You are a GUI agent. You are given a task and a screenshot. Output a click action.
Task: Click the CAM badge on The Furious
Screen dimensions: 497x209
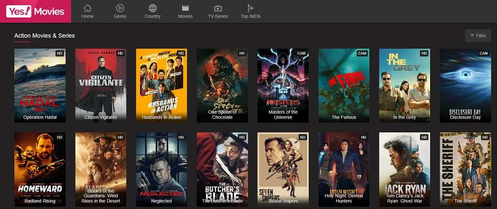pos(362,53)
